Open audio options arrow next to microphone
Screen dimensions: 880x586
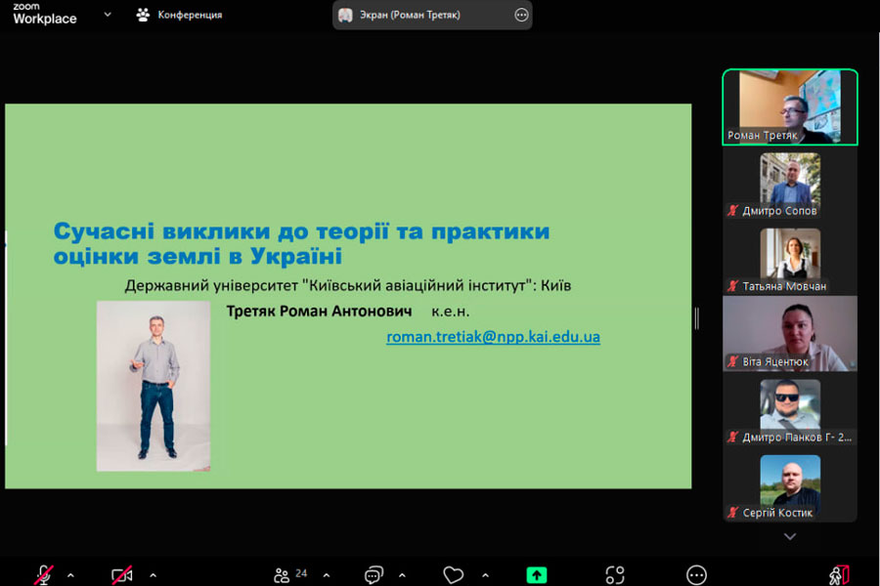click(70, 575)
